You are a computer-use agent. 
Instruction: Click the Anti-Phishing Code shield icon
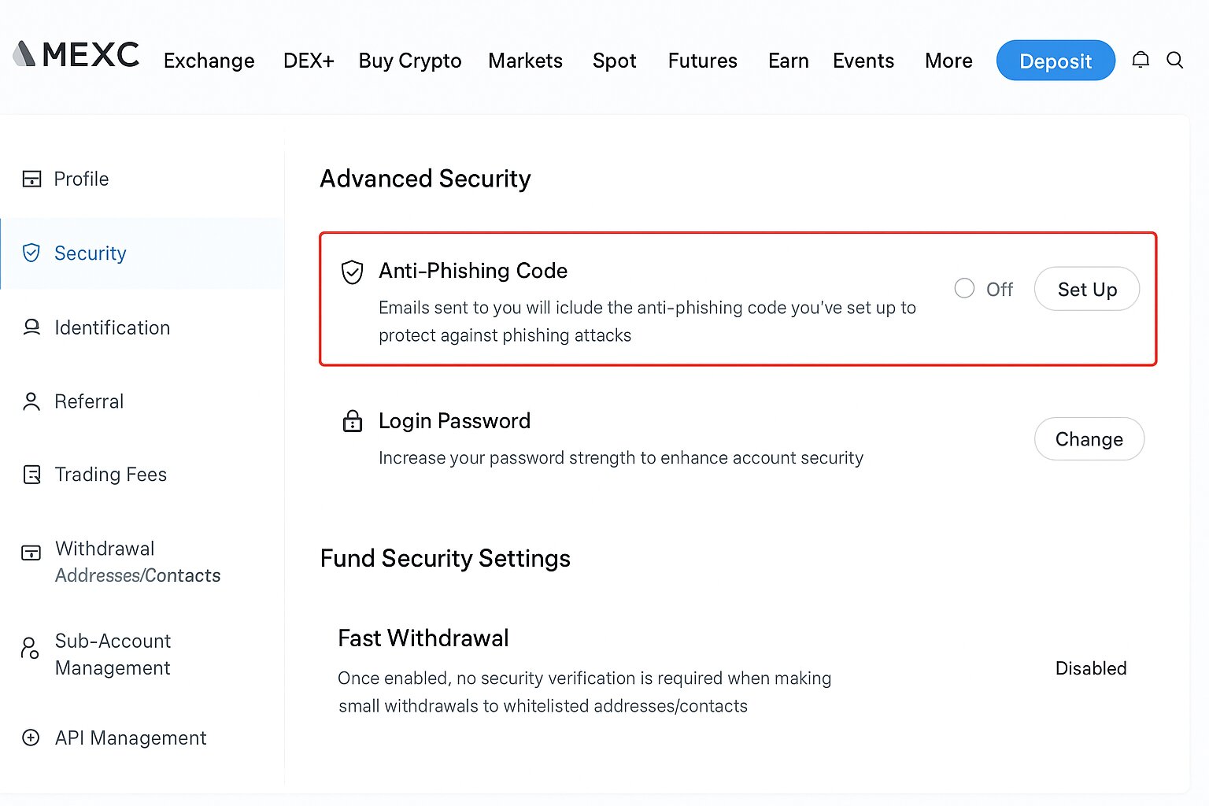[352, 272]
